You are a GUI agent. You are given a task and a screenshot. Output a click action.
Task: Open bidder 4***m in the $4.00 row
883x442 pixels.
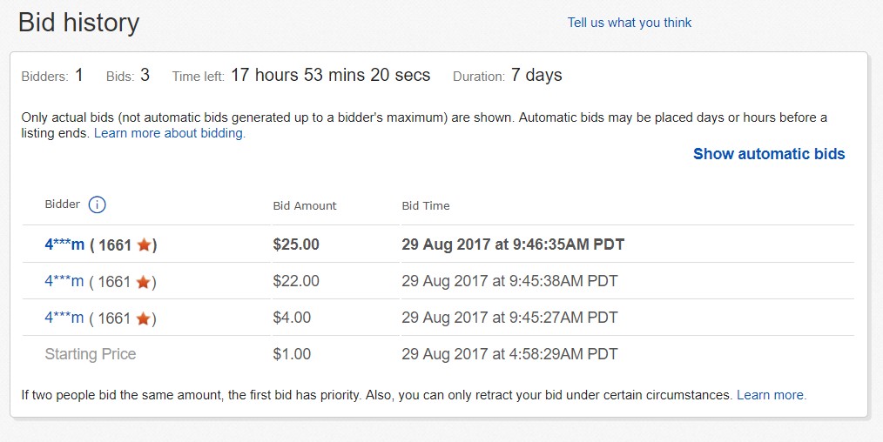pos(64,318)
